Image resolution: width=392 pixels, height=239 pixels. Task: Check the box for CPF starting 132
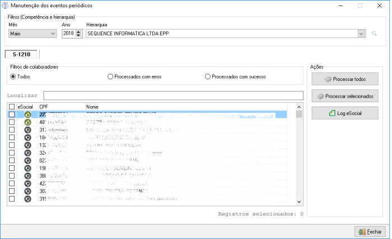(x=12, y=145)
